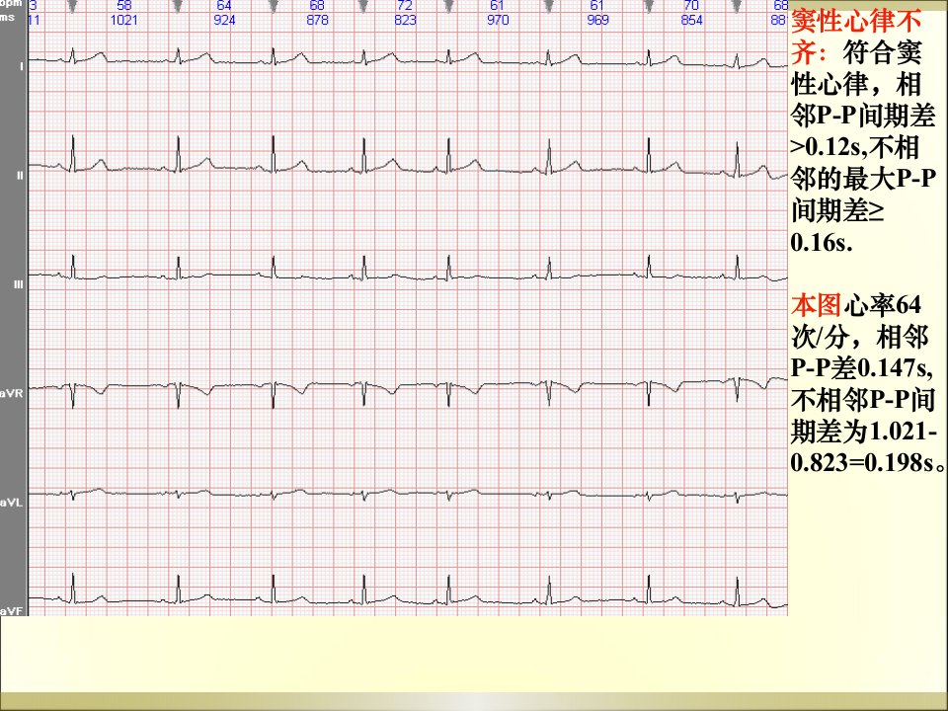Viewport: 948px width, 711px height.
Task: Click the 970 ms interval value
Action: coord(498,20)
